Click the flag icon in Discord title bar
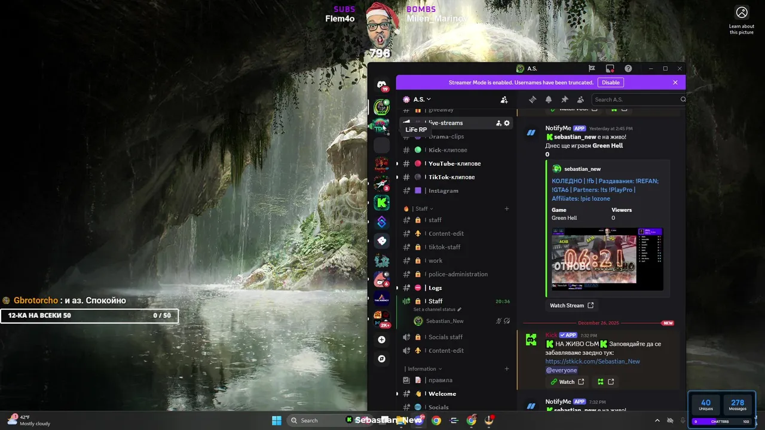 click(x=592, y=69)
